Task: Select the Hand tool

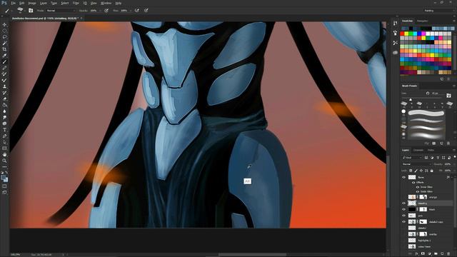Action: (x=4, y=154)
